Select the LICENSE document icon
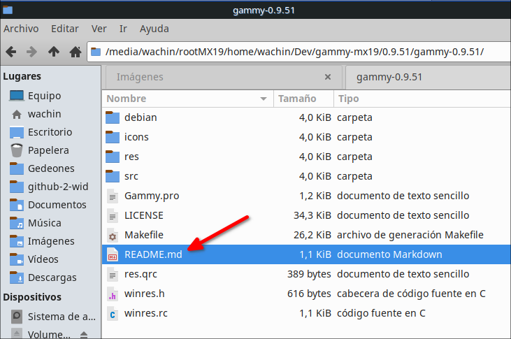The width and height of the screenshot is (511, 339). [113, 215]
